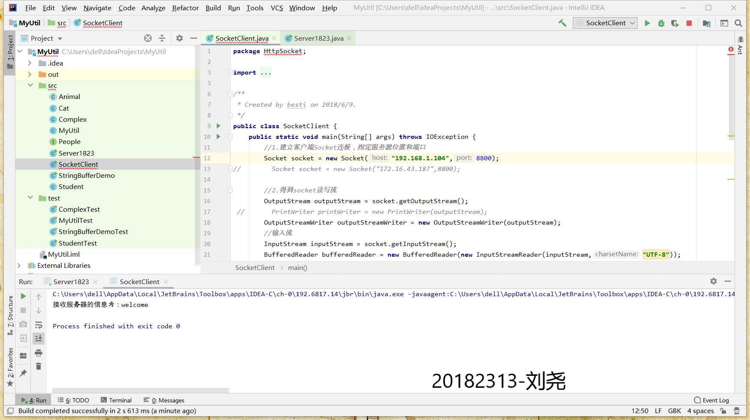Clear console with the trash icon
The height and width of the screenshot is (420, 750).
39,366
